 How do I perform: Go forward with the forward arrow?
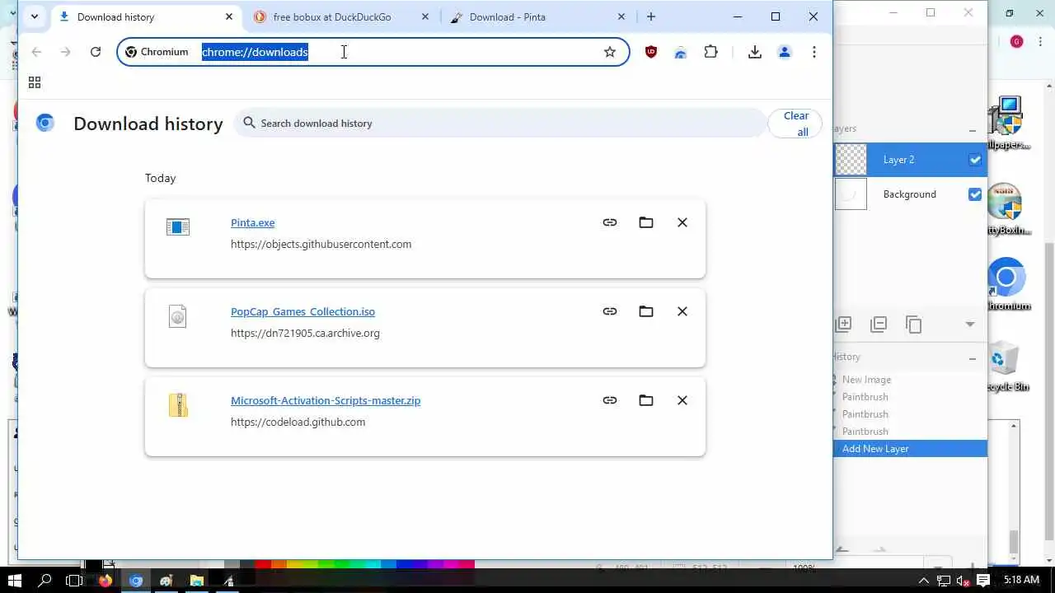(66, 52)
